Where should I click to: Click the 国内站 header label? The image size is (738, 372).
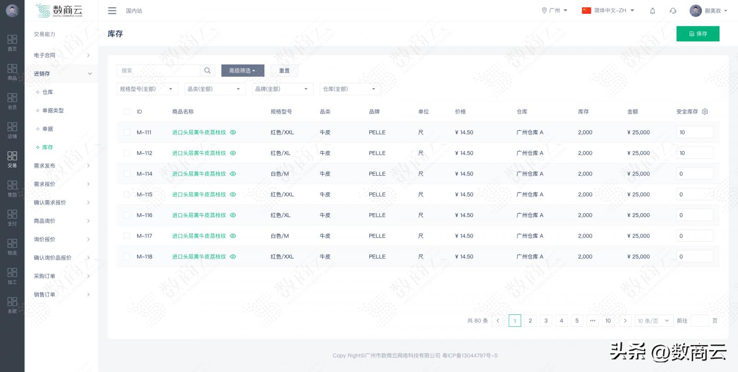point(134,11)
